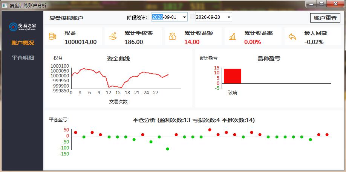This screenshot has width=346, height=172.
Task: Click the lowest green dot in 平仓分析 chart
Action: pos(167,149)
